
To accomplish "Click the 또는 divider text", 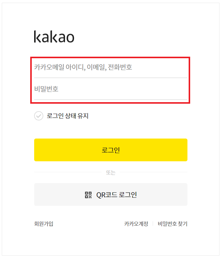I will 110,172.
